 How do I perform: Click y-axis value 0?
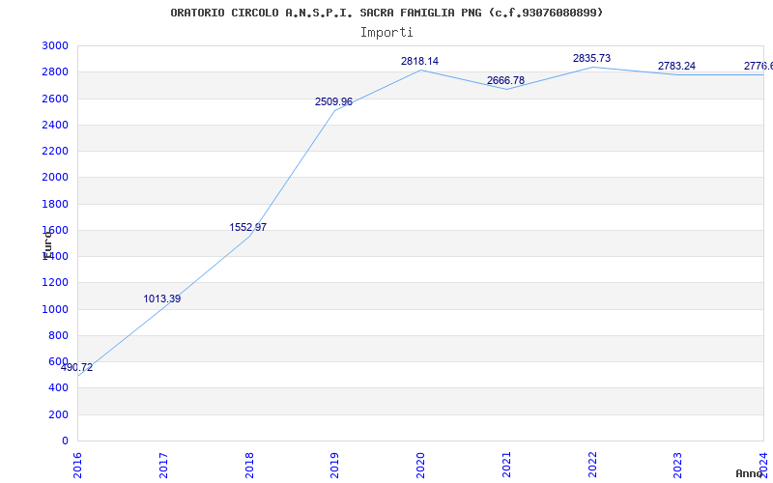point(65,440)
